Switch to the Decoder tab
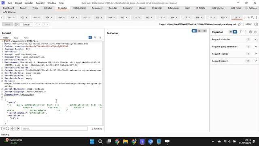The width and height of the screenshot is (259, 146). tap(113, 8)
